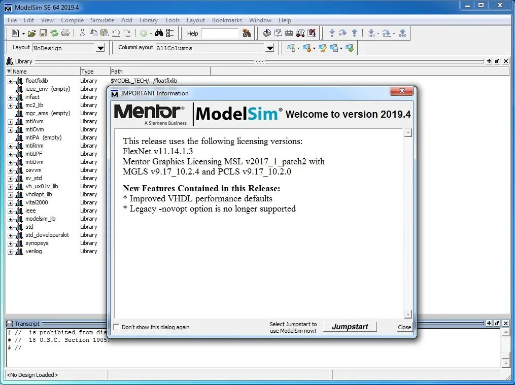Click the green circular Add icon
The image size is (515, 385).
(144, 33)
